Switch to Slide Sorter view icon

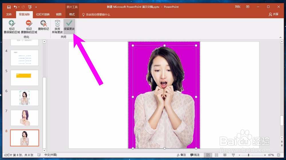point(217,155)
